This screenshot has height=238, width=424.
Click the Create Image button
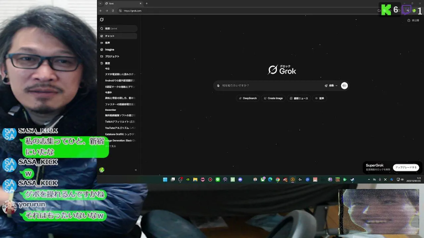click(273, 98)
